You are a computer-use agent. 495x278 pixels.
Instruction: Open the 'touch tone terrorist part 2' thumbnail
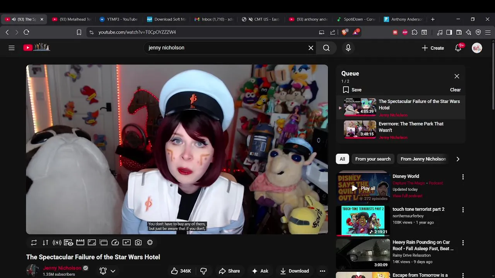click(363, 220)
